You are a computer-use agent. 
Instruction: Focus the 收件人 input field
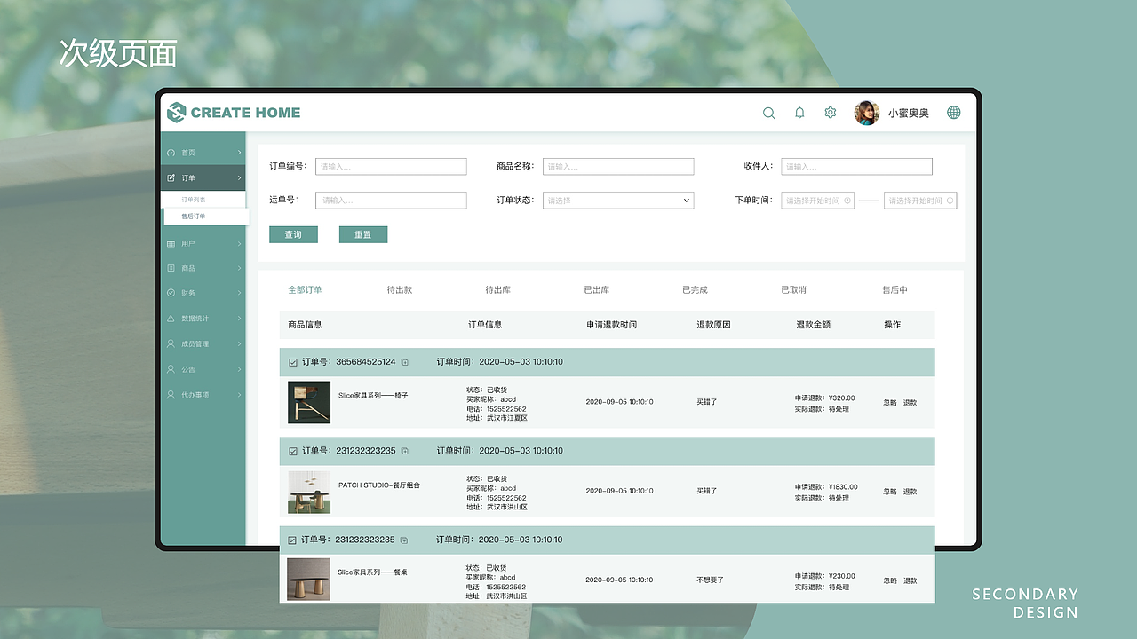click(857, 167)
